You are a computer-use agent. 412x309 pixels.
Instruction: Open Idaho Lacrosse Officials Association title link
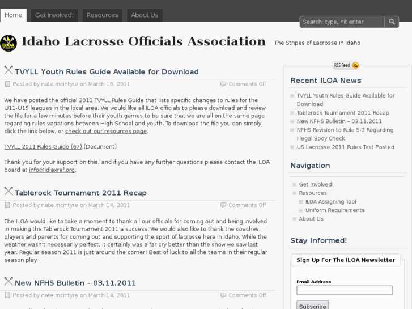point(143,41)
